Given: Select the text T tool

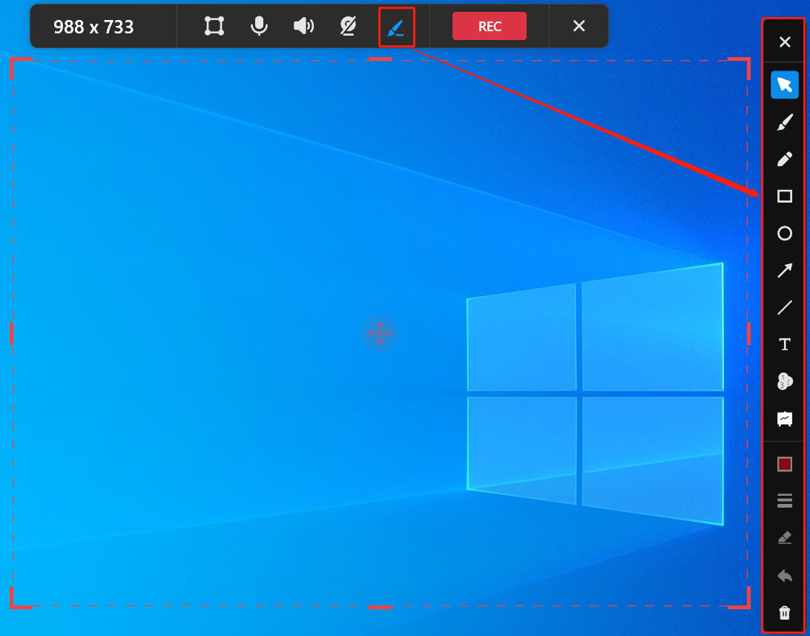Looking at the screenshot, I should 784,344.
